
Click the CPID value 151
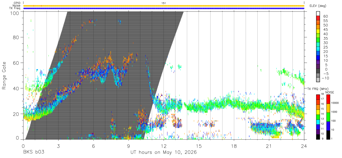164,3
